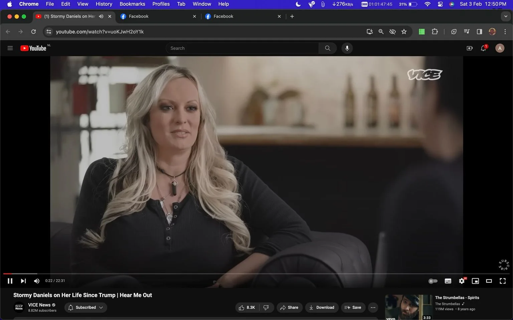513x320 pixels.
Task: Mute the video player volume
Action: (x=37, y=281)
